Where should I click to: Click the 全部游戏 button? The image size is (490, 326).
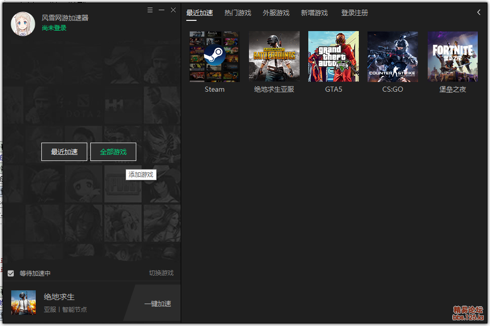click(113, 152)
